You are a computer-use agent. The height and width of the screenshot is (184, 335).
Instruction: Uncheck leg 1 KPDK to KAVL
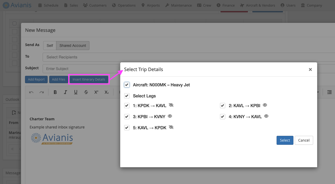[x=127, y=106]
